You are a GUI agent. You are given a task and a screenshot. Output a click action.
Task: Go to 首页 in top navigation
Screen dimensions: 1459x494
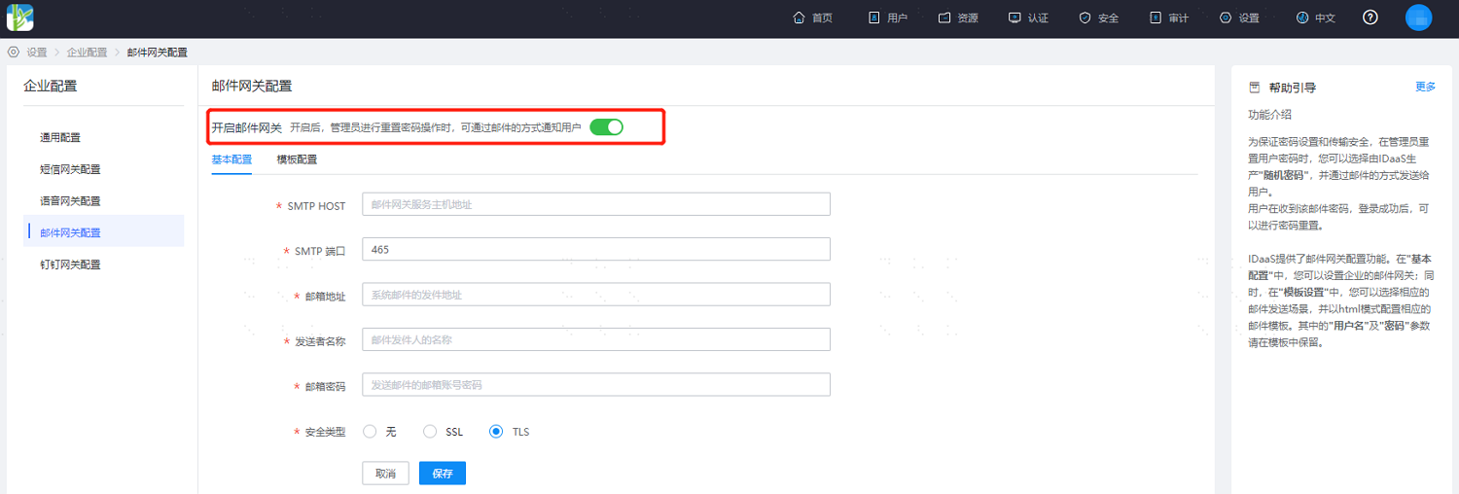point(813,18)
